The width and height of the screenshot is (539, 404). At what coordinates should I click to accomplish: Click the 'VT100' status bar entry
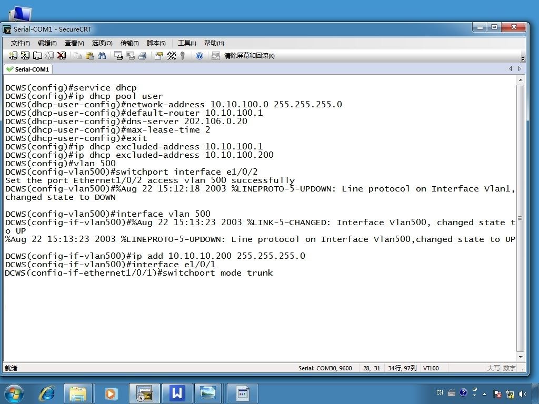coord(431,368)
